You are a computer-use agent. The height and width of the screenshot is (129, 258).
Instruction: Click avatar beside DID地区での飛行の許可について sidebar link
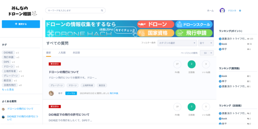[x=3, y=117]
